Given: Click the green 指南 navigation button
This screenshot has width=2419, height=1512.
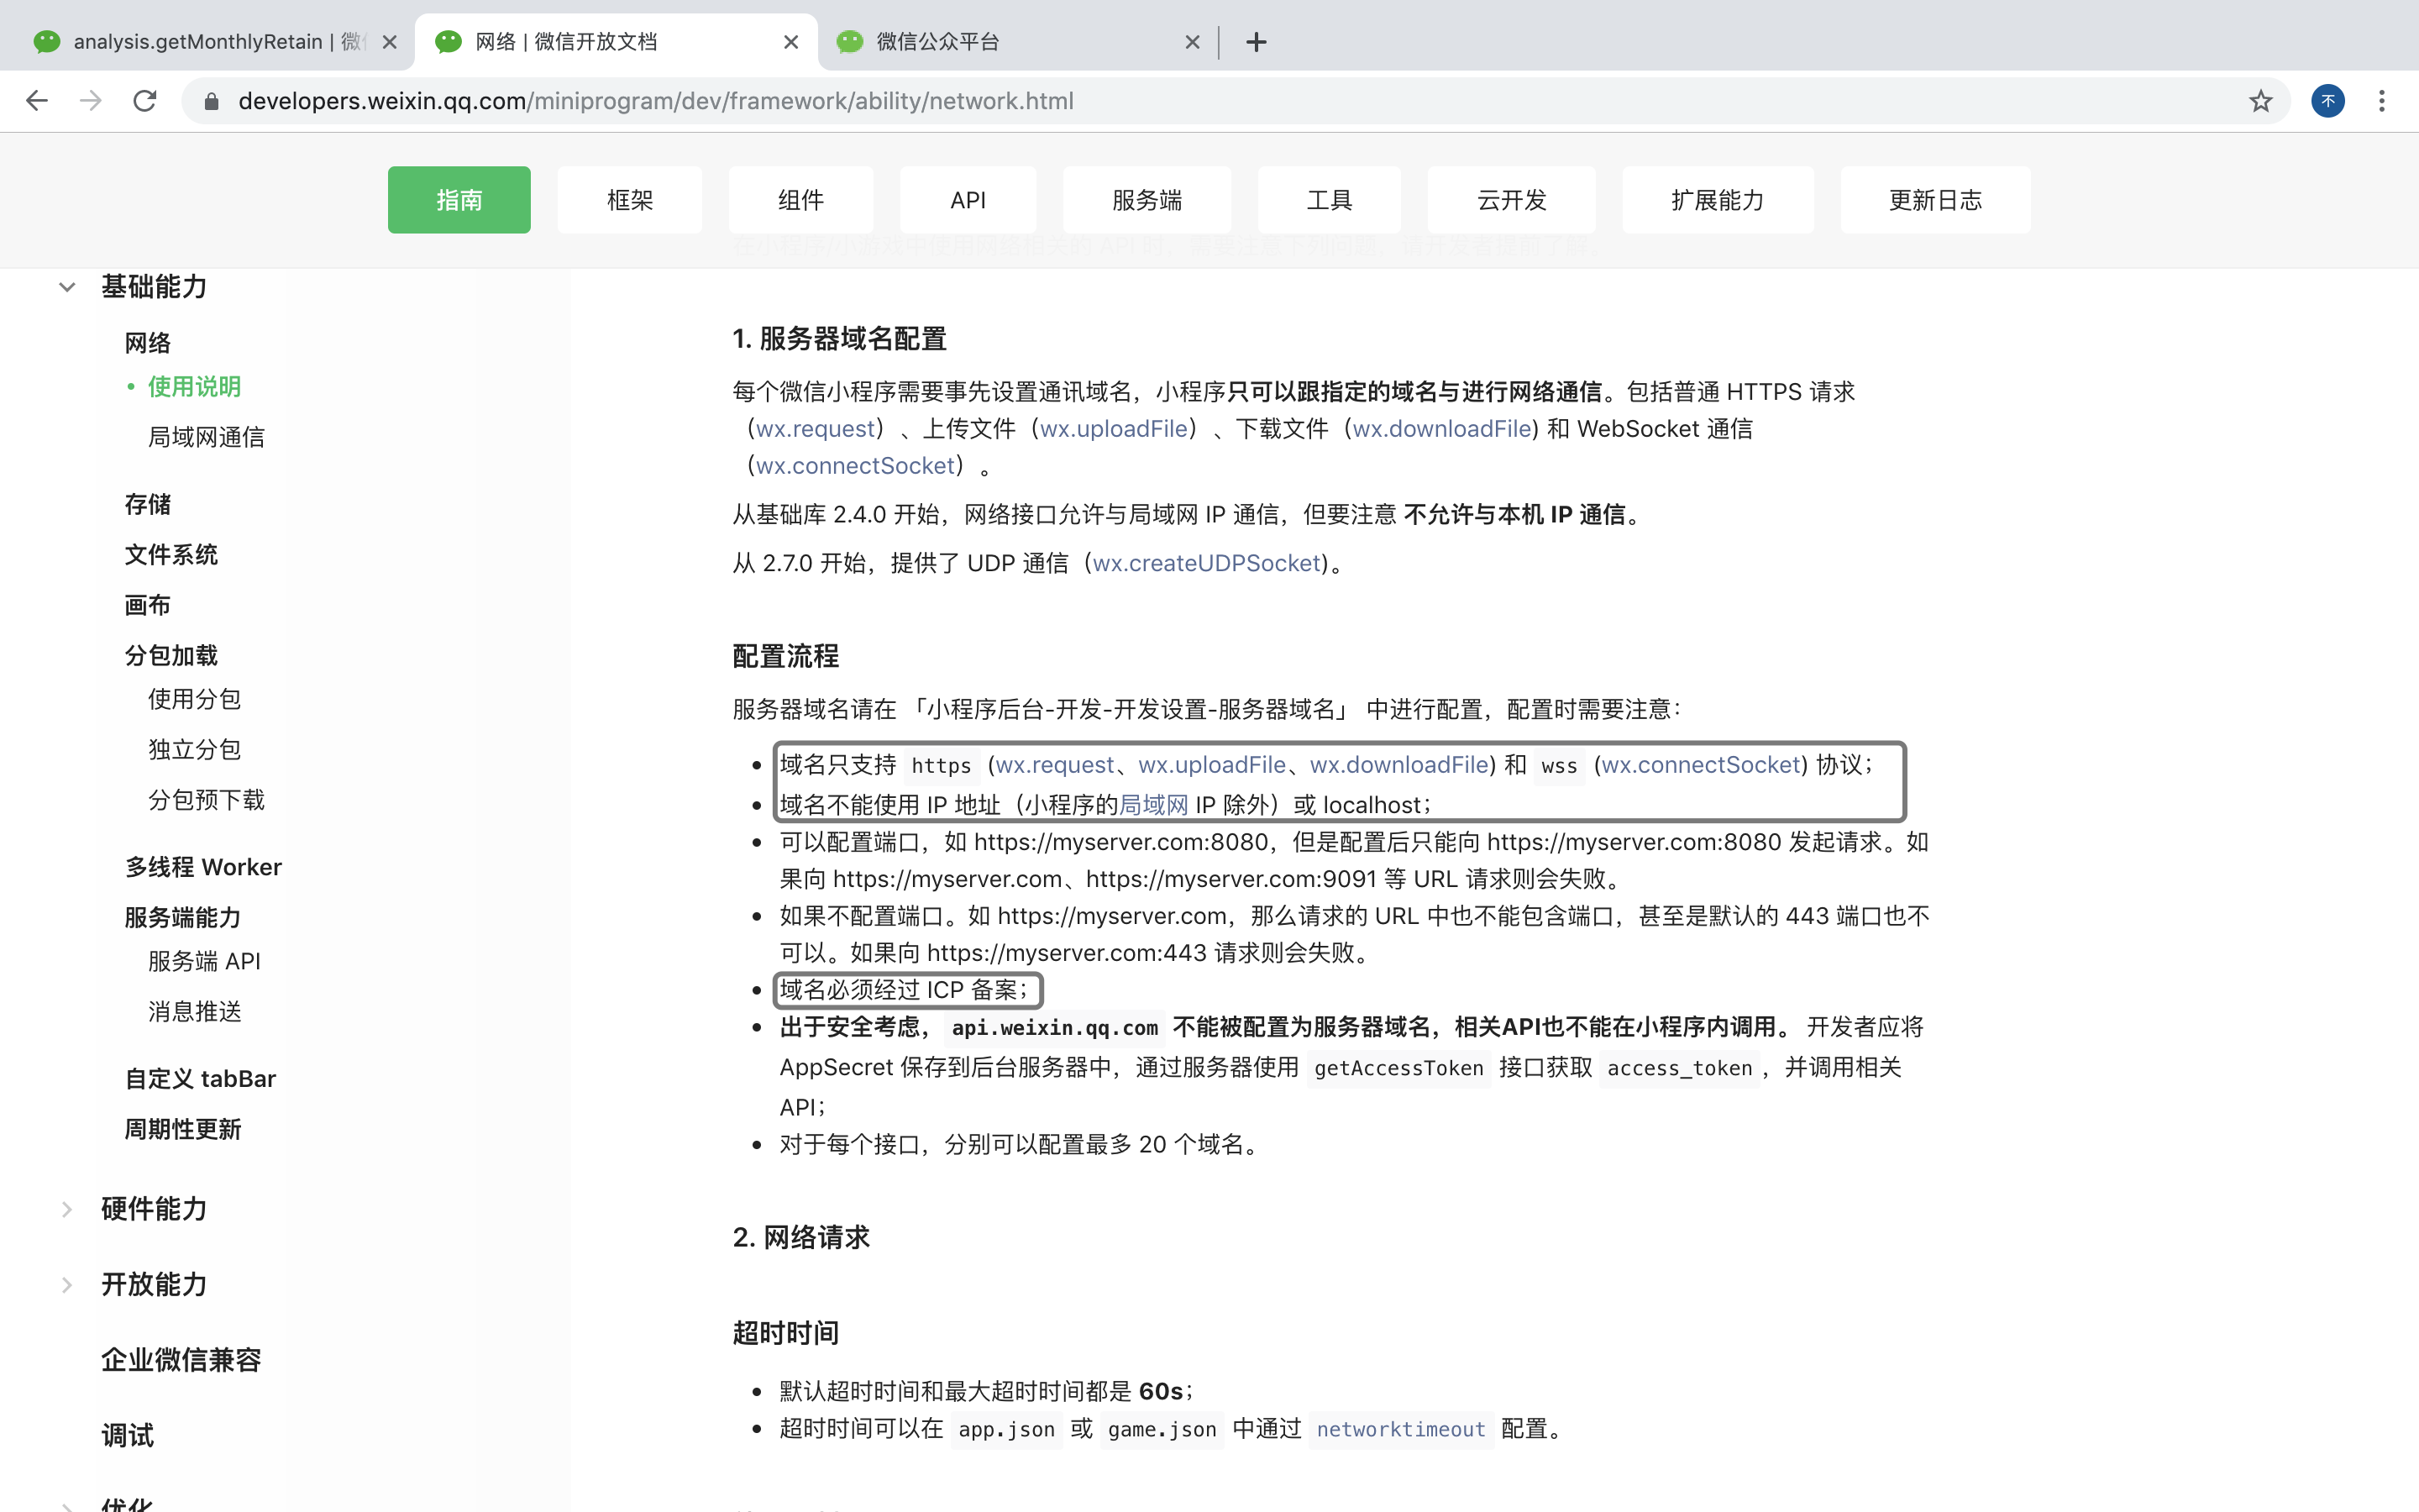Looking at the screenshot, I should tap(459, 199).
